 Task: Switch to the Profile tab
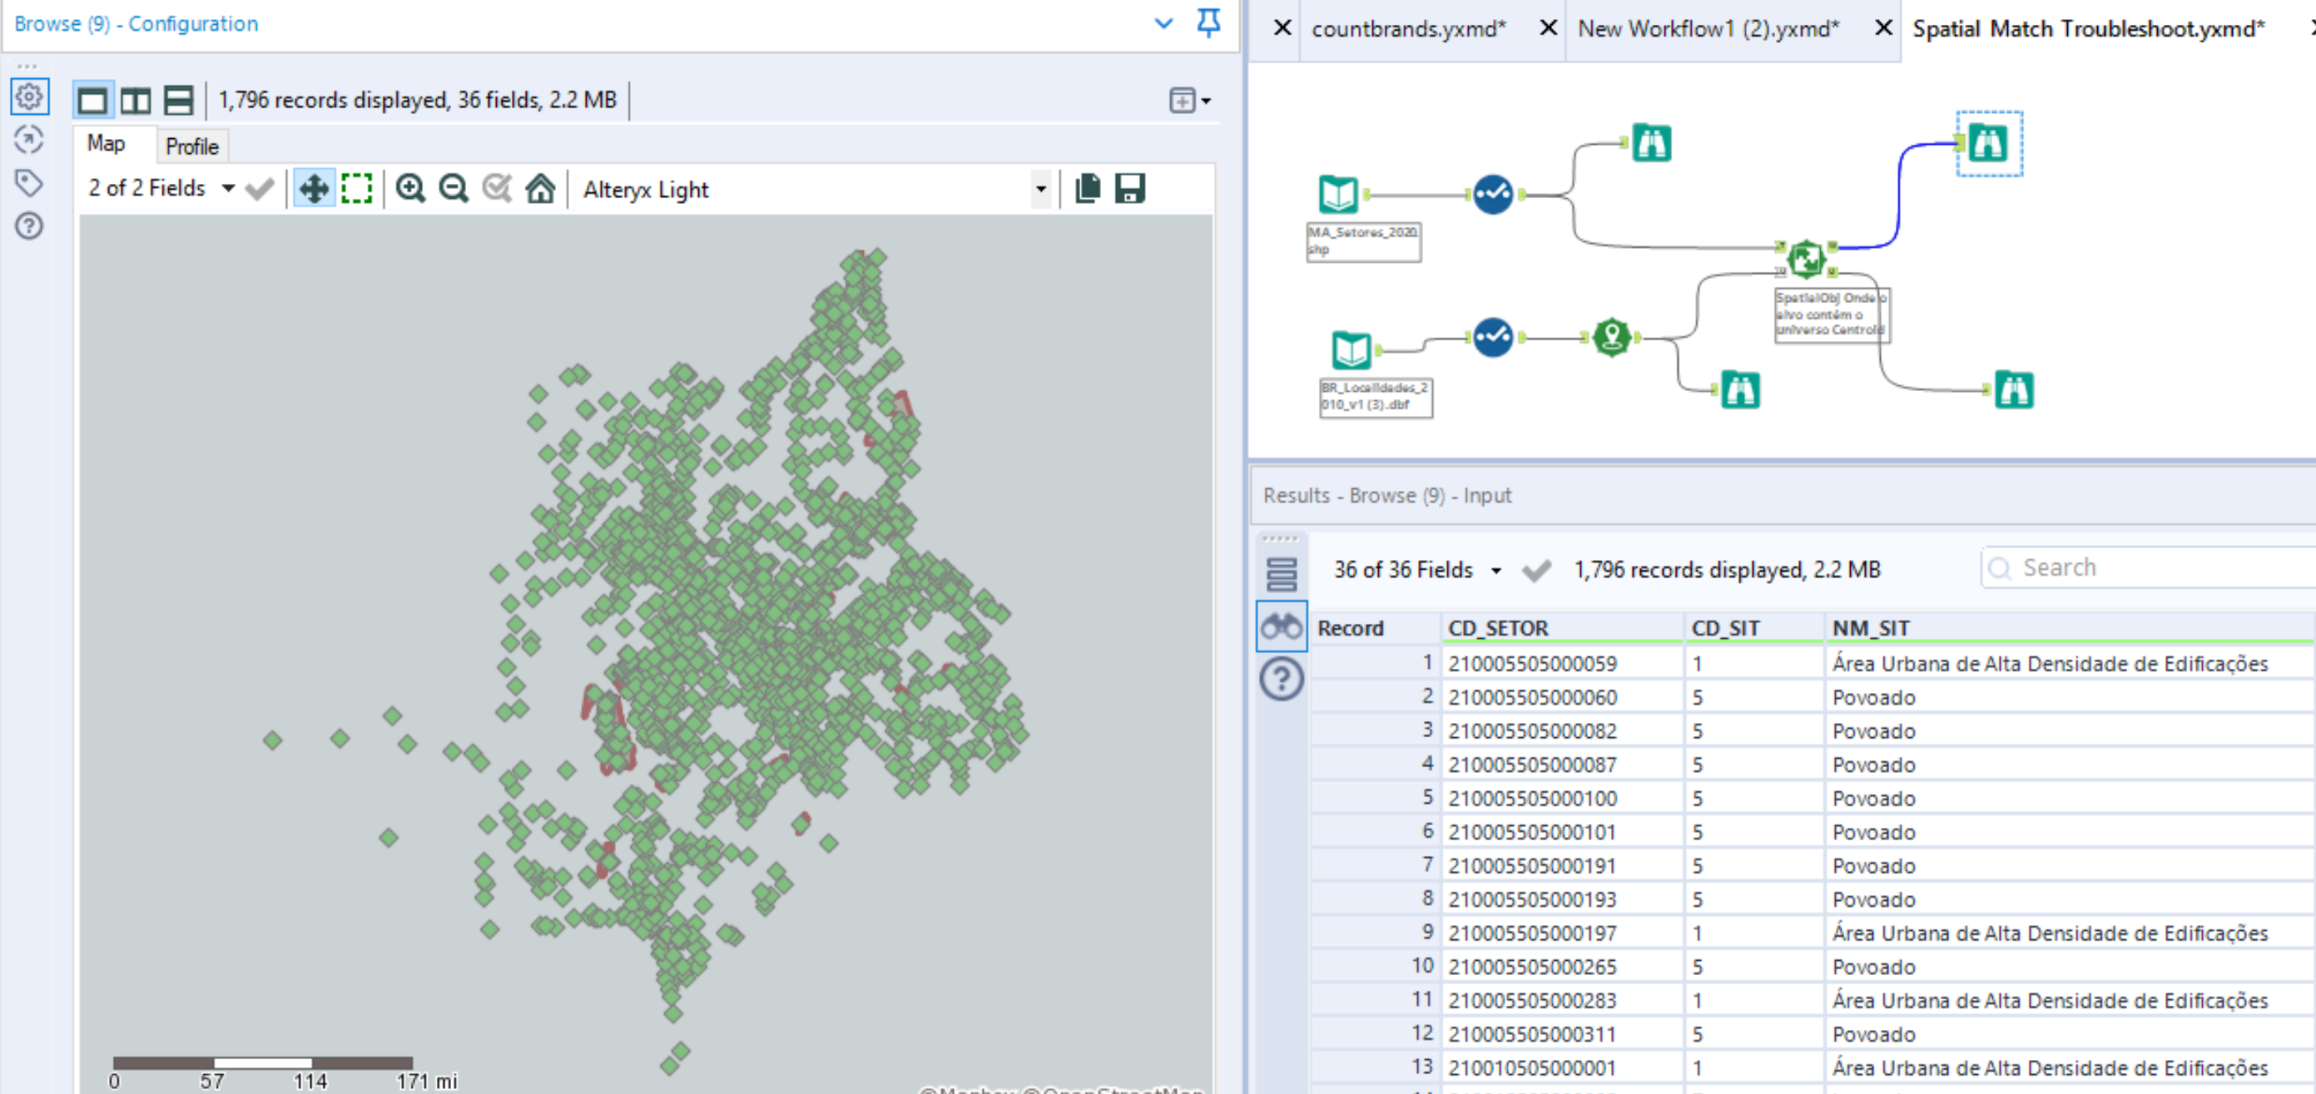click(x=191, y=146)
